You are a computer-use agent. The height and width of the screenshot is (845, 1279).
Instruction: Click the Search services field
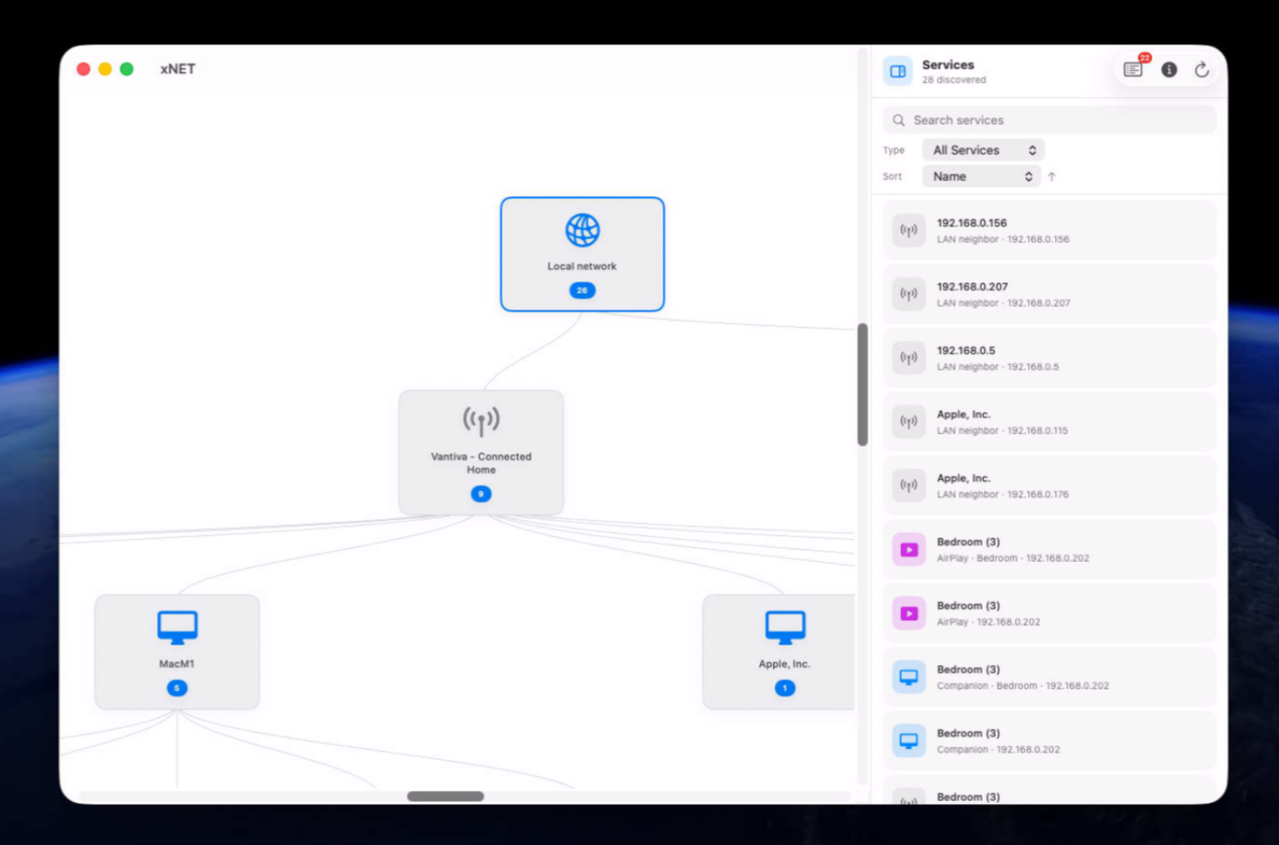pos(1049,120)
